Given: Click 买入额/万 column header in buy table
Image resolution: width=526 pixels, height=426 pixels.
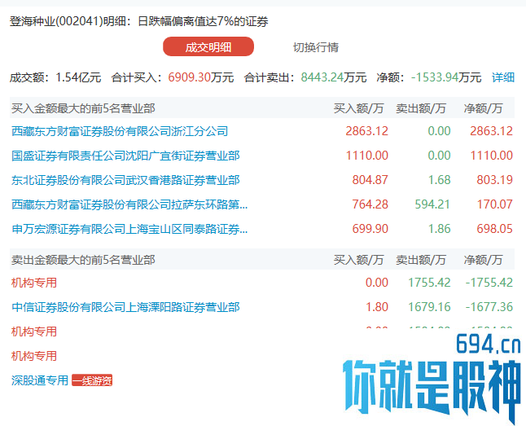Looking at the screenshot, I should click(x=358, y=108).
